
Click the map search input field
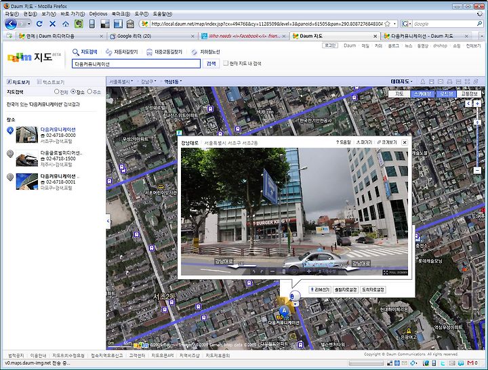click(x=136, y=64)
